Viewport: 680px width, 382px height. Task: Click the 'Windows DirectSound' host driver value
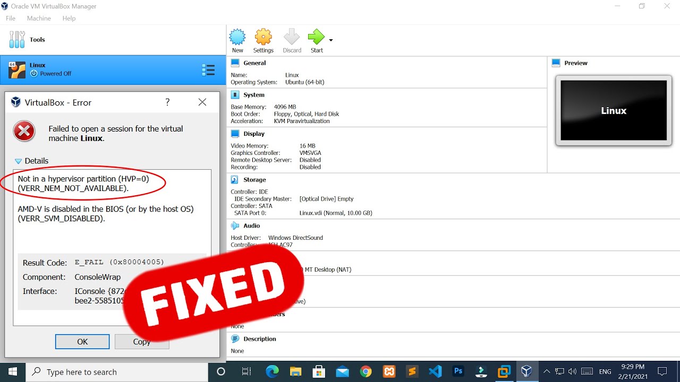click(295, 238)
